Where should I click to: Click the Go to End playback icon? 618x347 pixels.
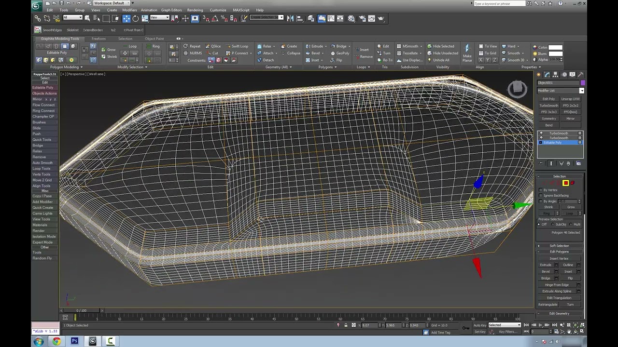coord(554,325)
